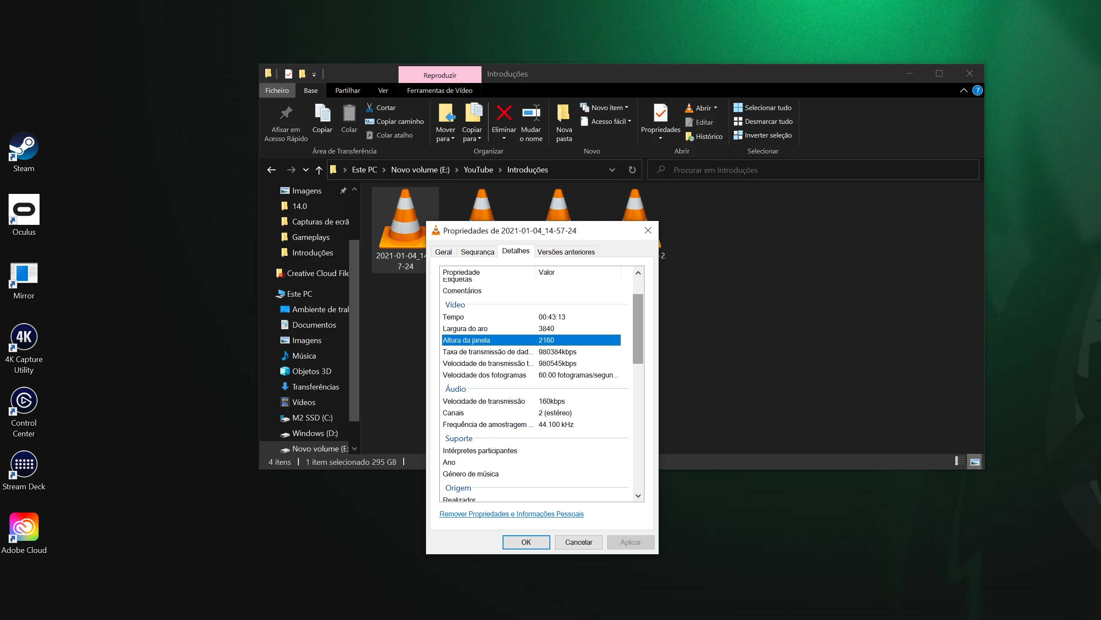Collapse the ribbon with the chevron

tap(963, 90)
